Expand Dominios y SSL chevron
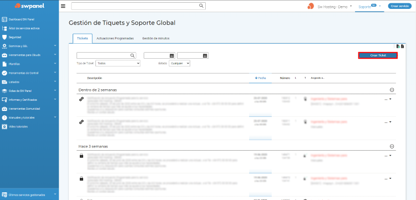 click(55, 45)
